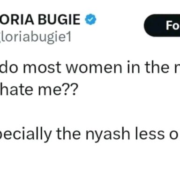Click the line mentioning "nyash less"

click(90, 135)
